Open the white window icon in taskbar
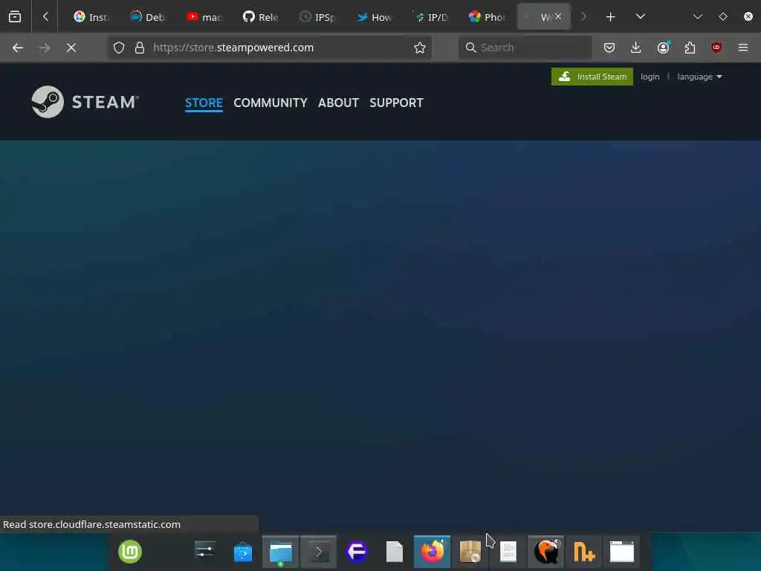 tap(622, 552)
